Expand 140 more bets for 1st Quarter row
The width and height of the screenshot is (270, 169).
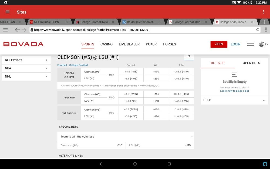pos(112,113)
